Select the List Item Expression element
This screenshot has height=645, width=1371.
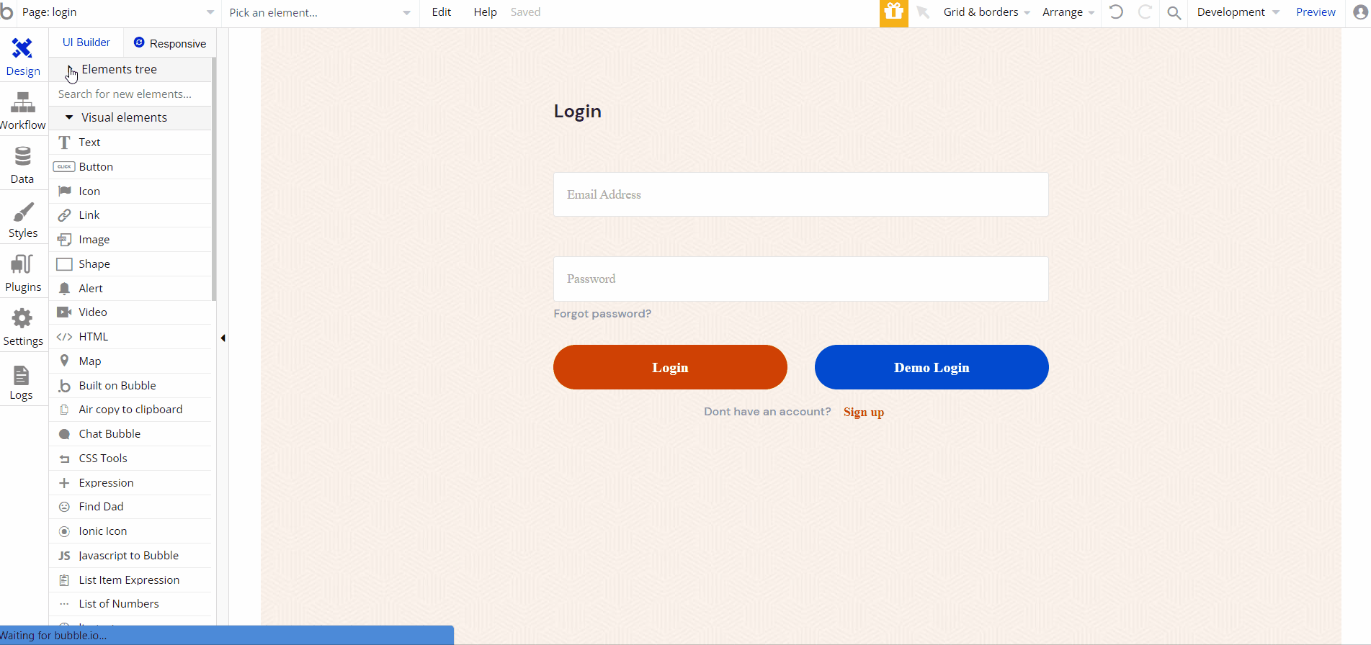coord(130,580)
